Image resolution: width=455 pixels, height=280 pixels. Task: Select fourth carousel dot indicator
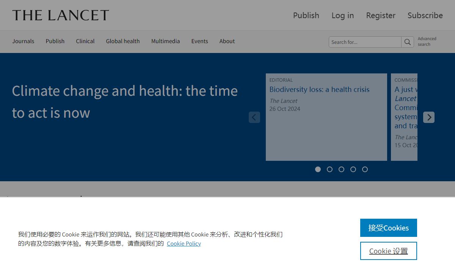tap(353, 169)
